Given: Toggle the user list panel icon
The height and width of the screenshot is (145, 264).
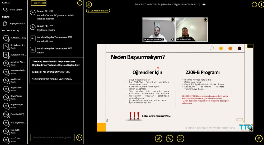Looking at the screenshot, I should click(x=89, y=4).
